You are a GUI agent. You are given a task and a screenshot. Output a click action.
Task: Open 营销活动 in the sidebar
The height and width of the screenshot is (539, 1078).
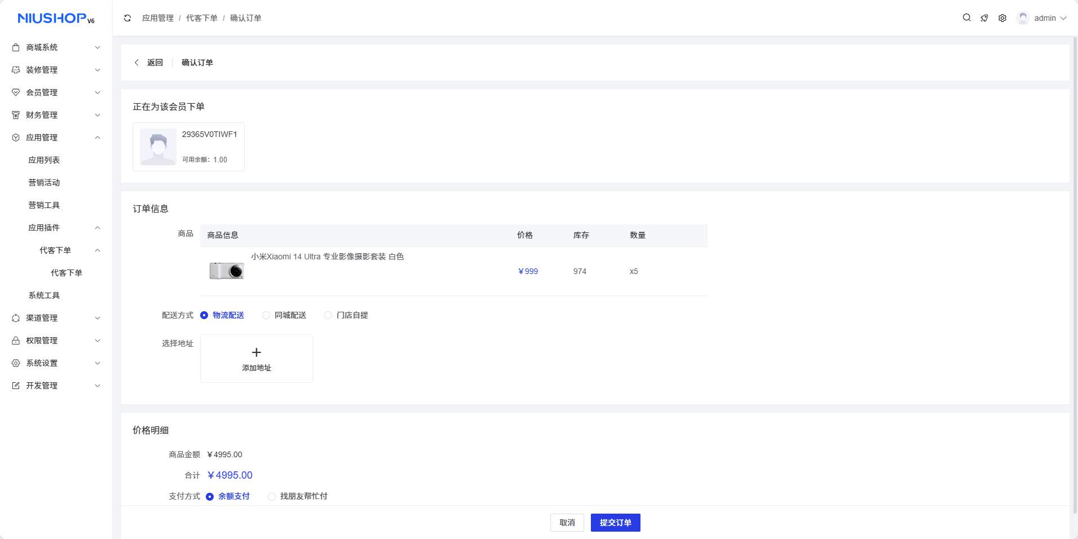[44, 183]
